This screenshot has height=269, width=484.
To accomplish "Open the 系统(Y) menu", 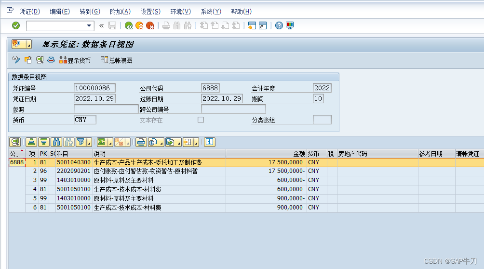I will pos(211,12).
